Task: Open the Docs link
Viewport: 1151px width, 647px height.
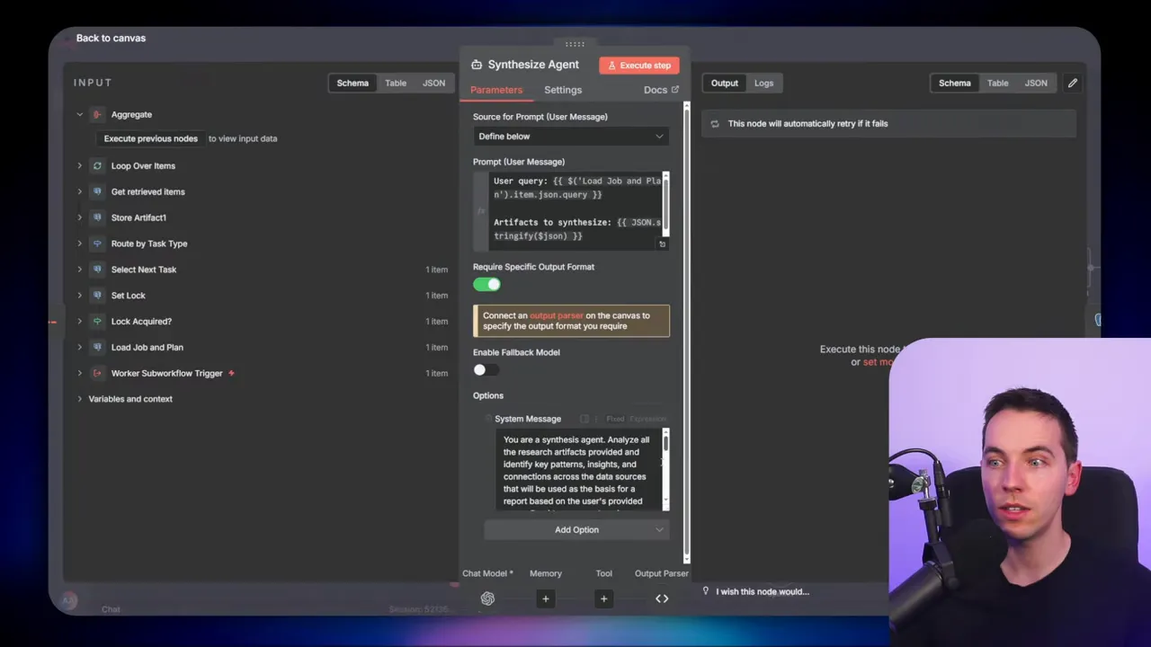Action: [x=661, y=90]
